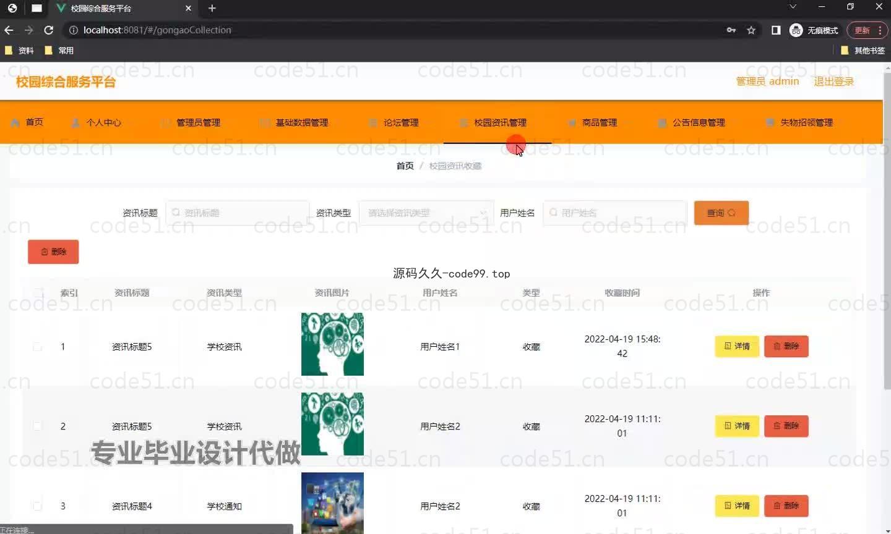891x534 pixels.
Task: Click 用户姓名1 cell in row 1
Action: 440,347
